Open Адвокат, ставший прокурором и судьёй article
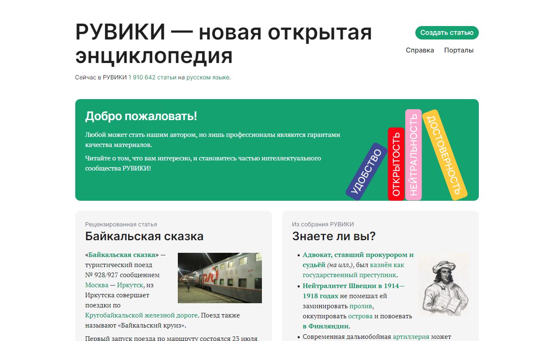Screen dimensions: 536x341 pyautogui.click(x=358, y=255)
